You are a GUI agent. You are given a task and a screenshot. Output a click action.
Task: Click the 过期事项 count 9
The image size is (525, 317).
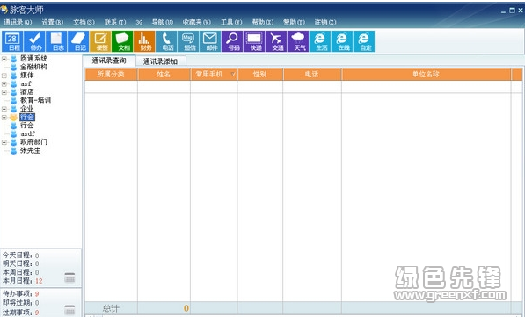[37, 313]
